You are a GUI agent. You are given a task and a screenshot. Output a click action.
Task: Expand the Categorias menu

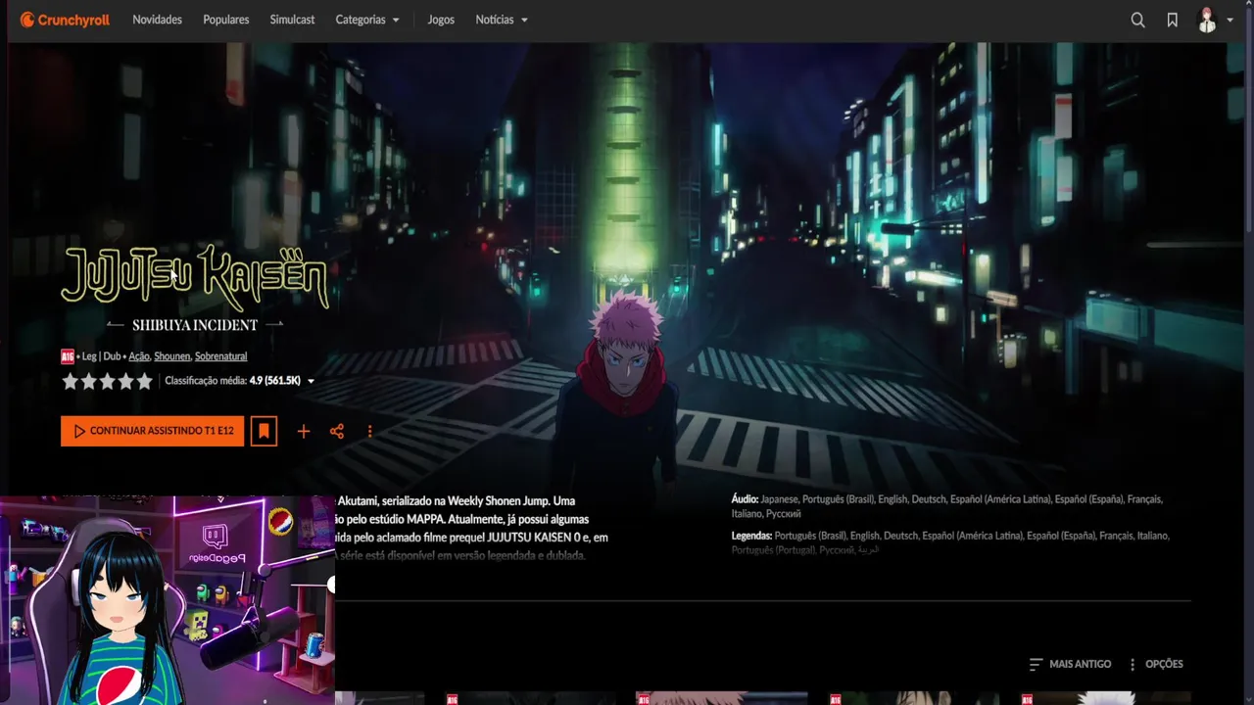367,20
